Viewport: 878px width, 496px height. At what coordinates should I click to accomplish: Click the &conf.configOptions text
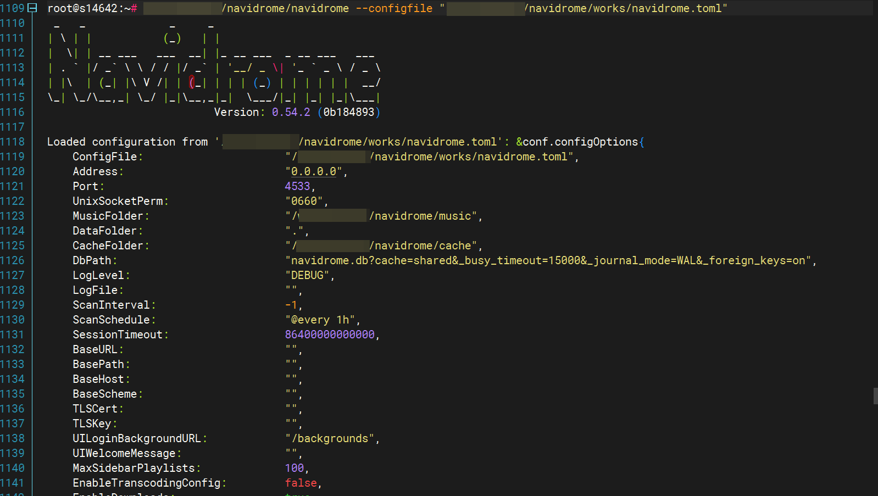(577, 142)
